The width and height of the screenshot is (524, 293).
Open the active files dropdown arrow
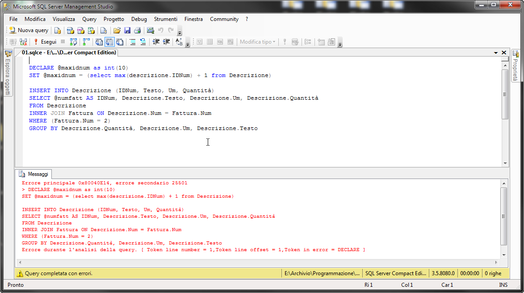coord(496,53)
